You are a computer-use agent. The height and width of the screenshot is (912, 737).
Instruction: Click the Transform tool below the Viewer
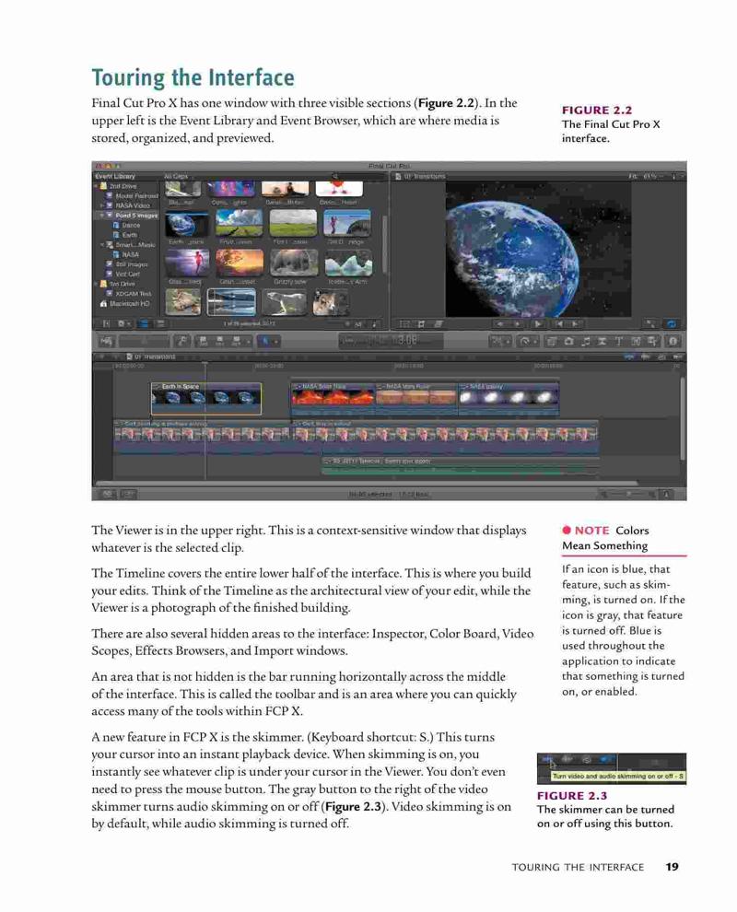404,324
